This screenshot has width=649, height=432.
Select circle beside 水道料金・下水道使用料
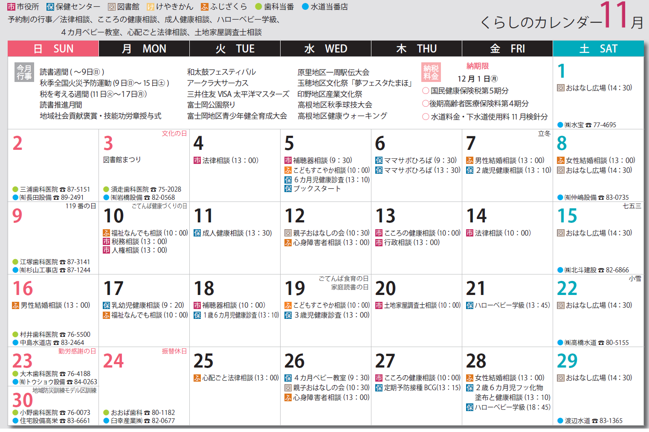[x=426, y=117]
